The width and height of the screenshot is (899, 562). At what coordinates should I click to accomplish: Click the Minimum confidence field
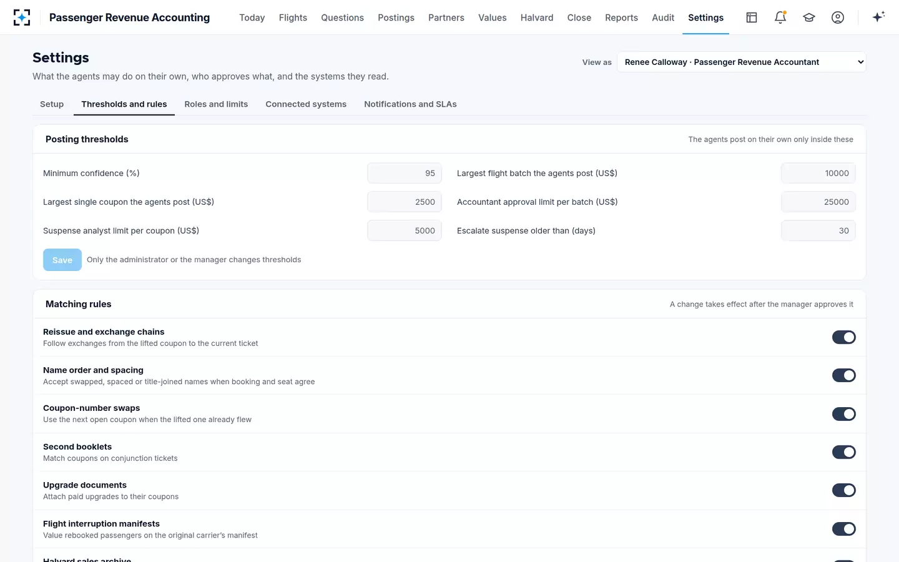405,173
